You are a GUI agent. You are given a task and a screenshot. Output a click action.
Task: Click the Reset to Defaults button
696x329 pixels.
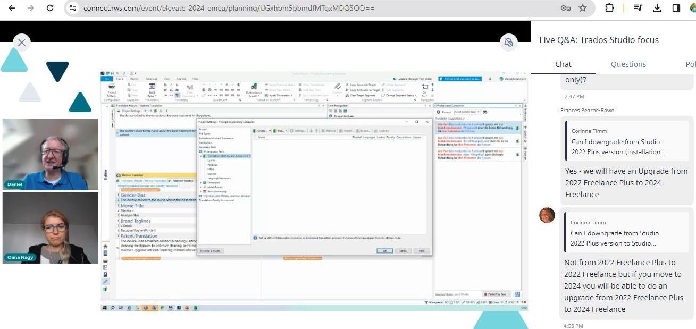pos(211,251)
